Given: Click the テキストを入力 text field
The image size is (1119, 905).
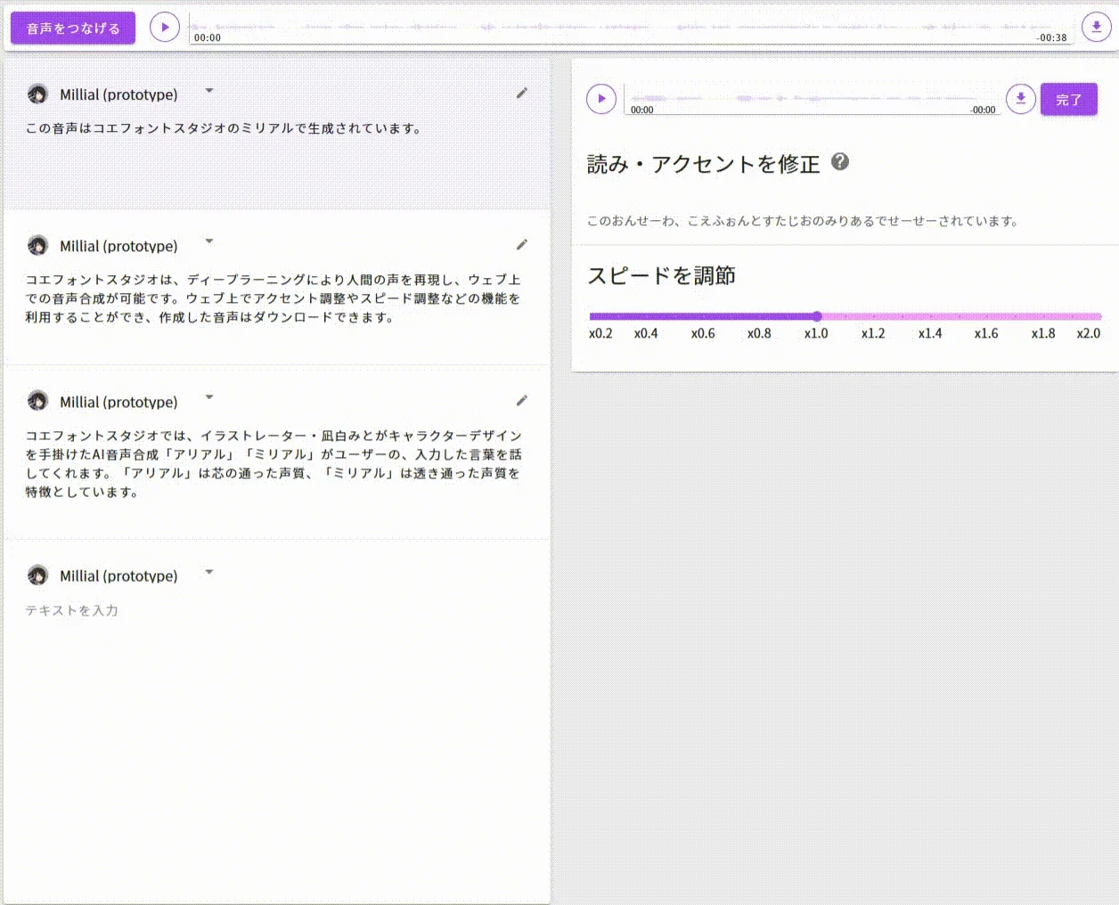Looking at the screenshot, I should tap(276, 610).
